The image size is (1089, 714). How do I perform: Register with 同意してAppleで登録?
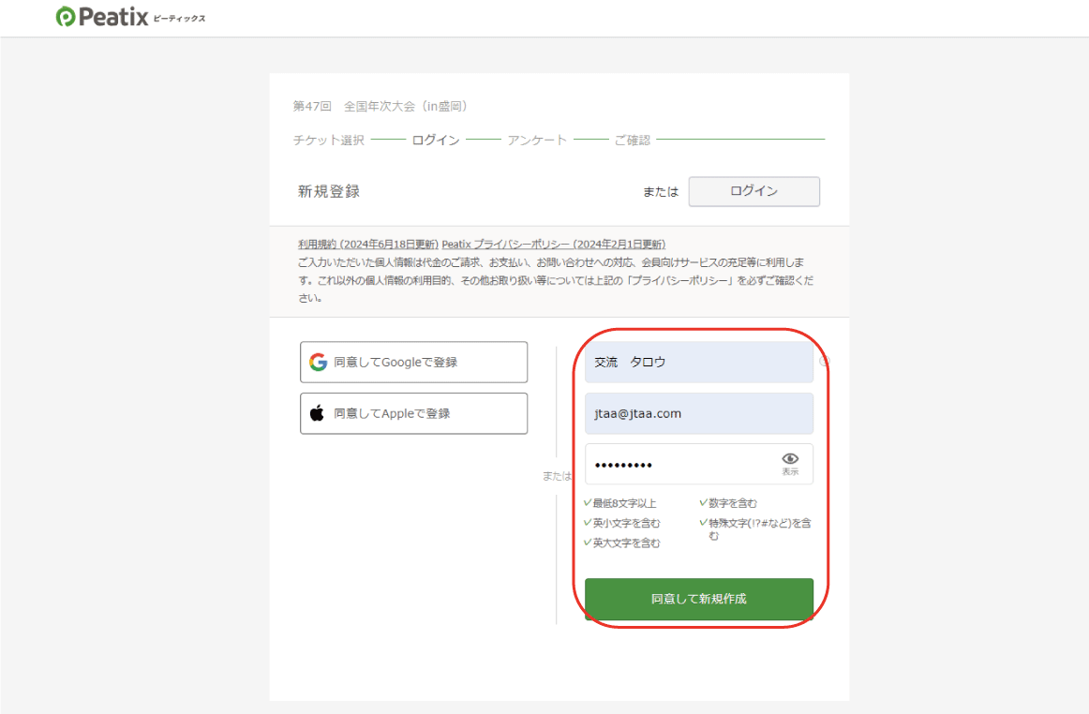pos(414,413)
